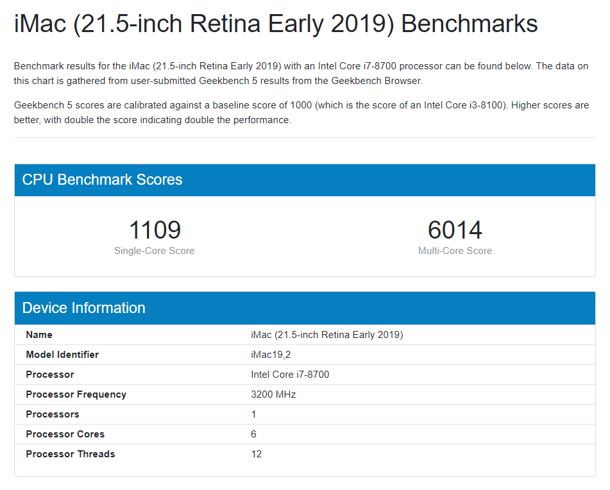Click the 'Processor' row label
Image resolution: width=610 pixels, height=490 pixels.
tap(50, 375)
